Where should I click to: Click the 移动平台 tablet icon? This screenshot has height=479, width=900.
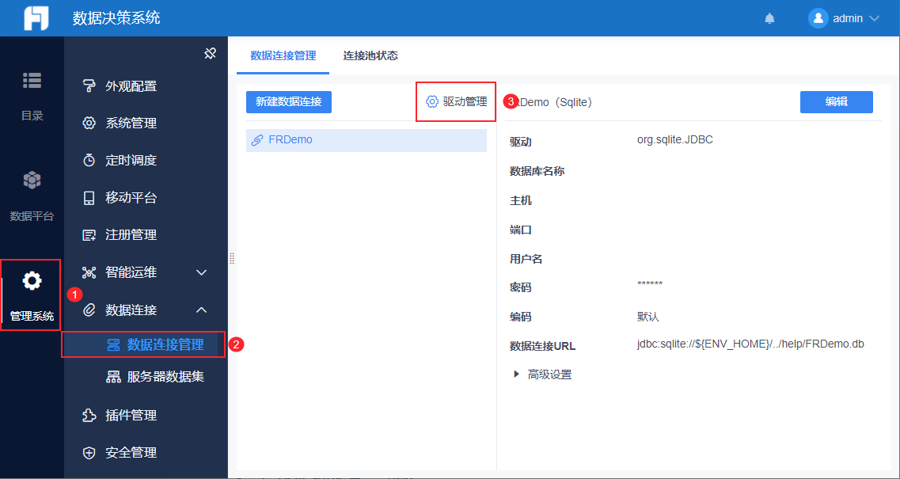pos(89,198)
